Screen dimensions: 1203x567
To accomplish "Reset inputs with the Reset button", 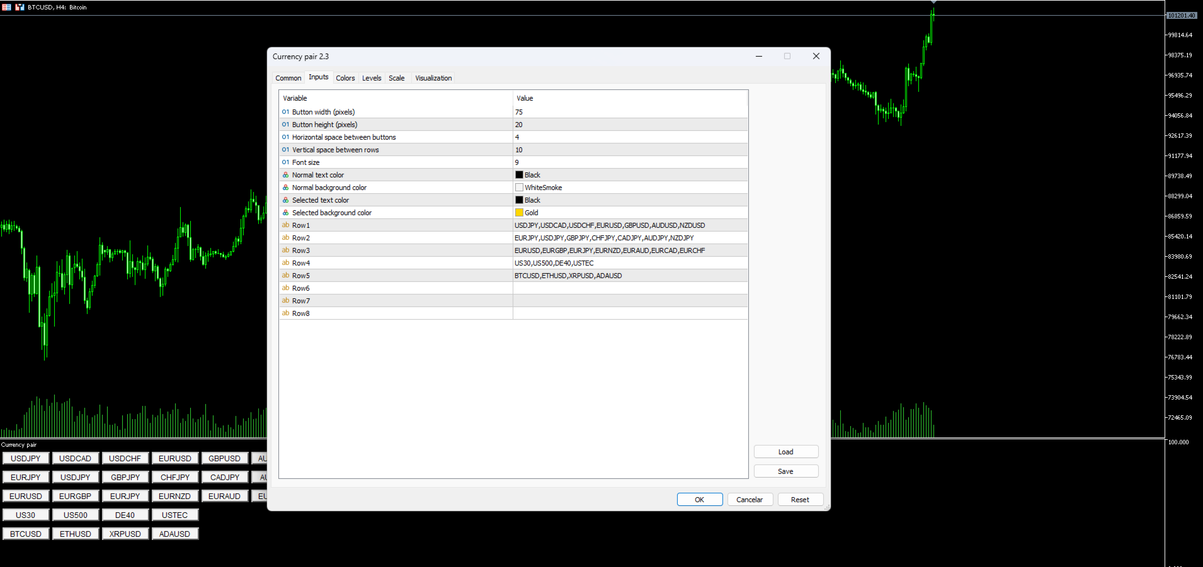I will click(x=800, y=500).
